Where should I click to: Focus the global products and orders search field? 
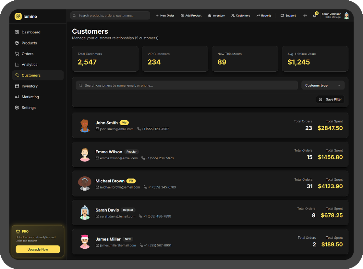coord(113,16)
